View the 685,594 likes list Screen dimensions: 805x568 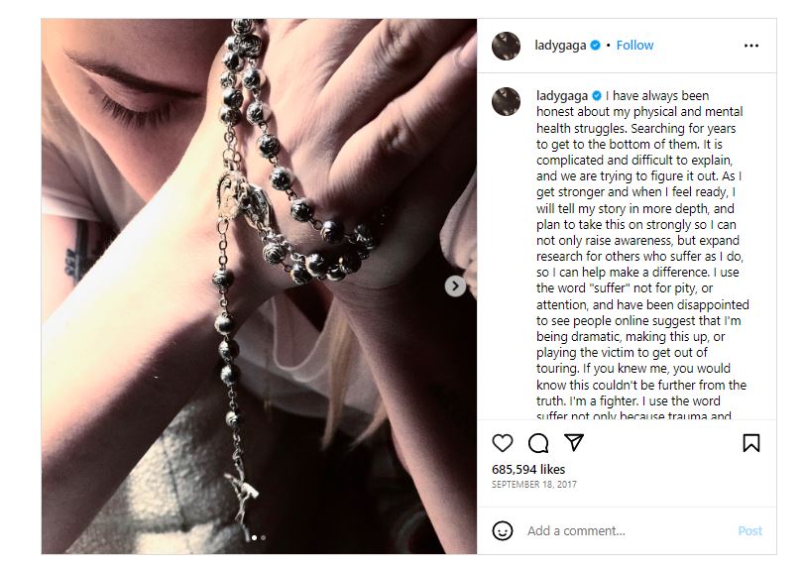(x=528, y=469)
